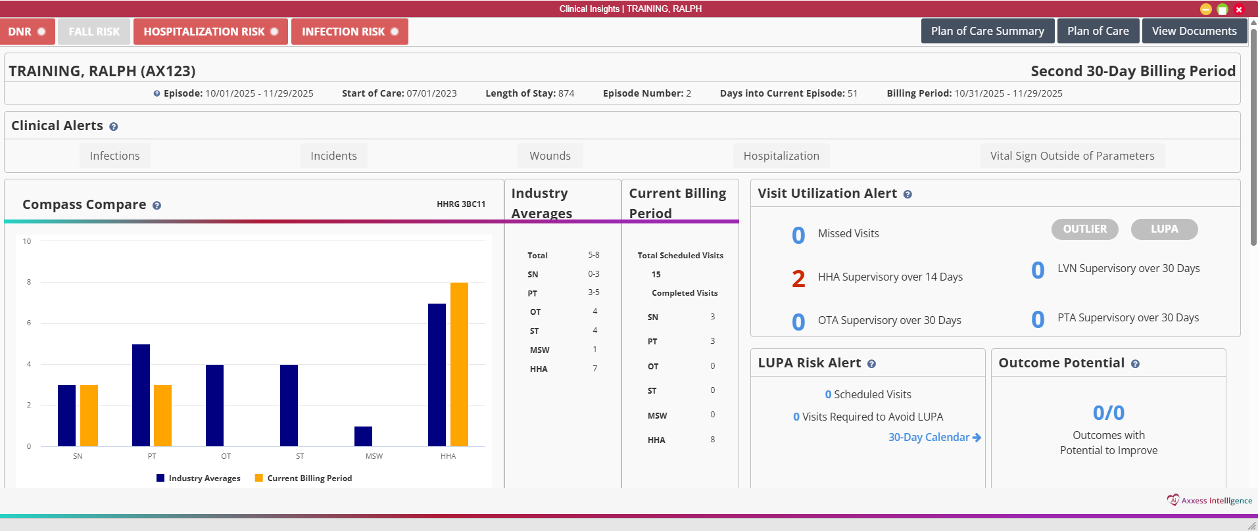Click the Outcome Potential help icon
This screenshot has width=1258, height=531.
click(1135, 364)
